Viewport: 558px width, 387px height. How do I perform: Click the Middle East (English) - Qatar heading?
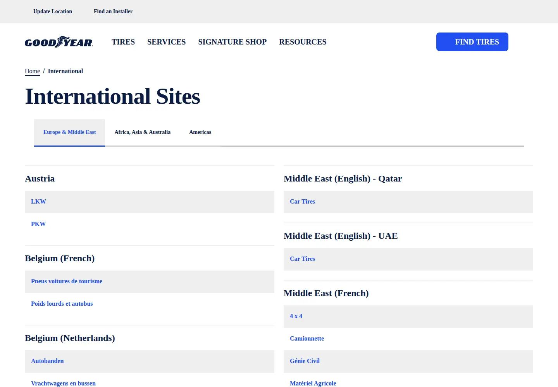pyautogui.click(x=343, y=178)
